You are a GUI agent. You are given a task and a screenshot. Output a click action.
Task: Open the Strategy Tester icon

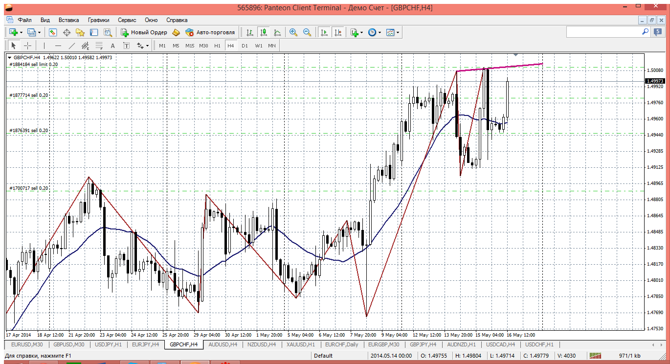(x=108, y=32)
